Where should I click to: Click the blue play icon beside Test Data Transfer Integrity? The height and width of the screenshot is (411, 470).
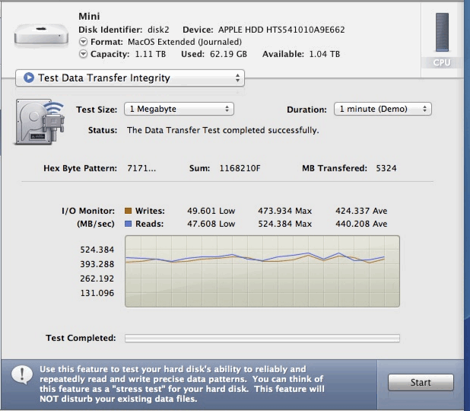29,78
